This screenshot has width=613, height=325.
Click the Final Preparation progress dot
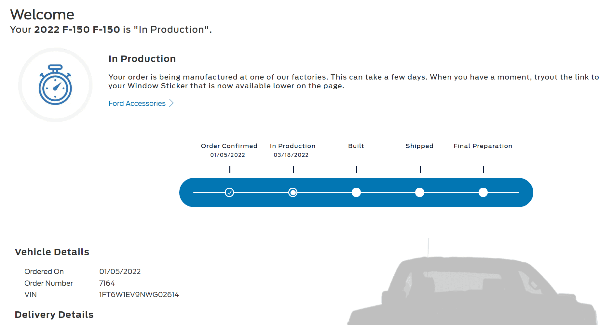(483, 193)
